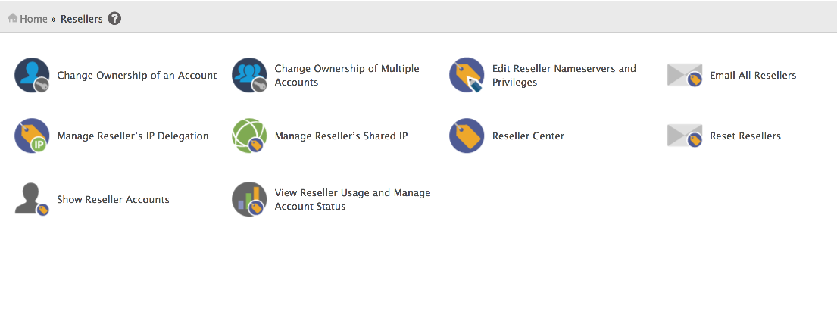The height and width of the screenshot is (324, 837).
Task: Open the Change Ownership of an Account link
Action: click(x=137, y=76)
